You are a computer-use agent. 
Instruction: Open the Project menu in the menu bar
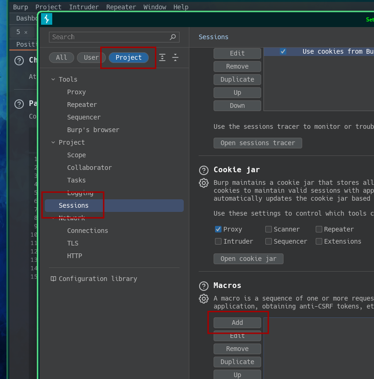click(x=48, y=7)
